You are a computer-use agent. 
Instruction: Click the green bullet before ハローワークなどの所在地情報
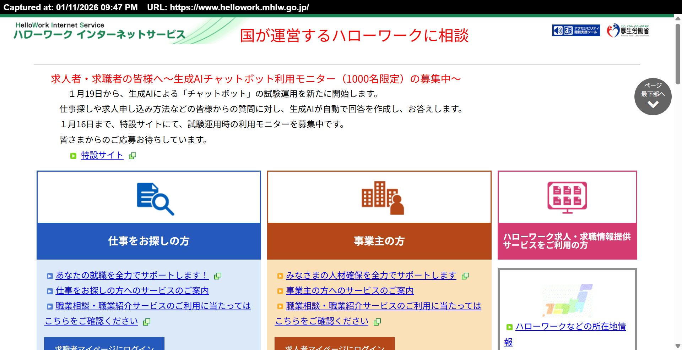tap(509, 327)
